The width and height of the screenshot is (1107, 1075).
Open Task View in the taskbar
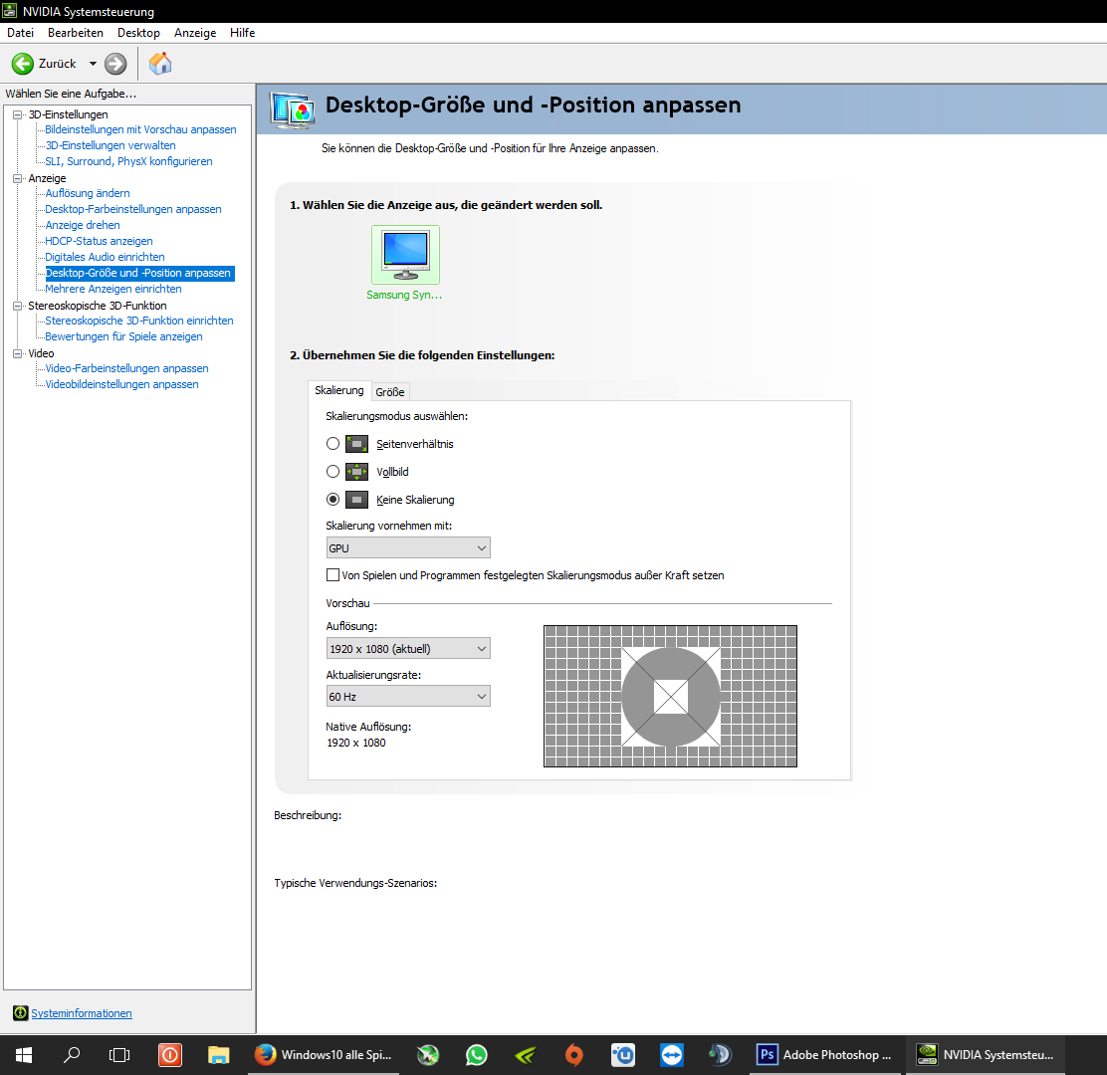tap(120, 1055)
